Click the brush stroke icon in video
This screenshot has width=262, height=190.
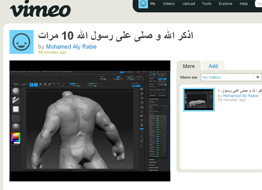point(16,100)
